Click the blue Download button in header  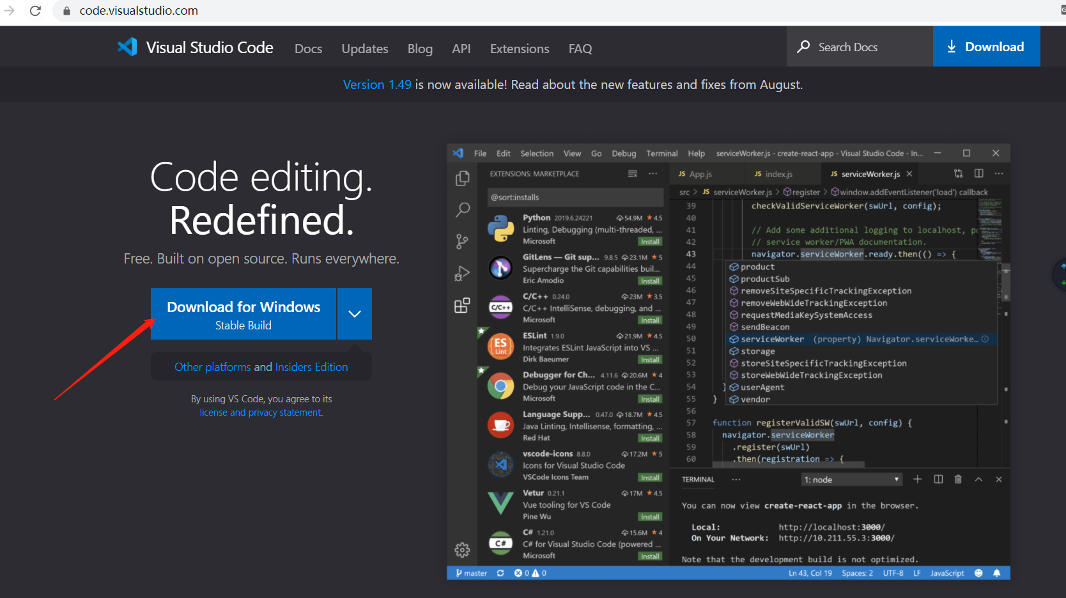click(x=986, y=47)
